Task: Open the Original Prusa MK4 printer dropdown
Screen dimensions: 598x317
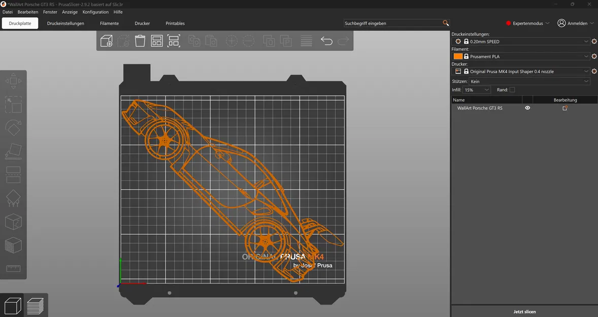Action: 521,71
